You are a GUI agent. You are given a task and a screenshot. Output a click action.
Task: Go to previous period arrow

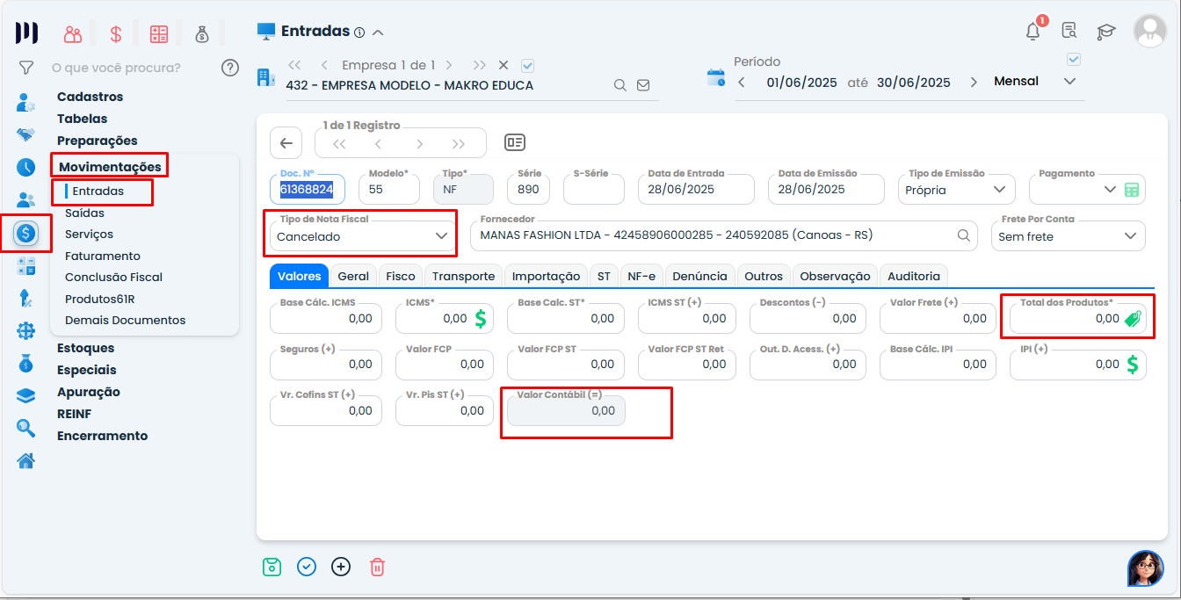[x=742, y=82]
